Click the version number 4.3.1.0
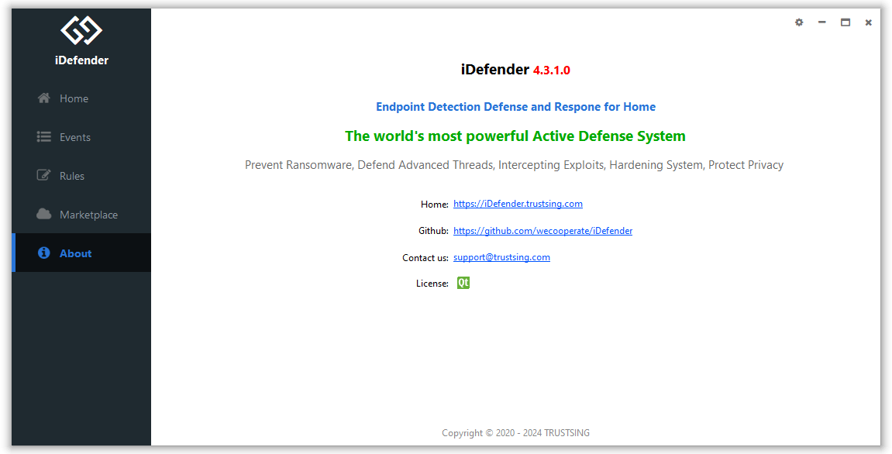892x454 pixels. coord(551,70)
